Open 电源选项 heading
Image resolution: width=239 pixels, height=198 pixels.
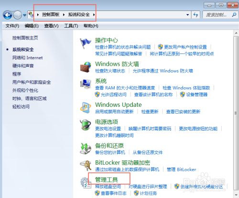107,122
